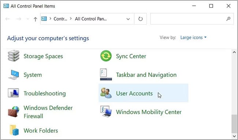Open the Troubleshooting icon
Screen dimensions: 238x140
pos(14,93)
